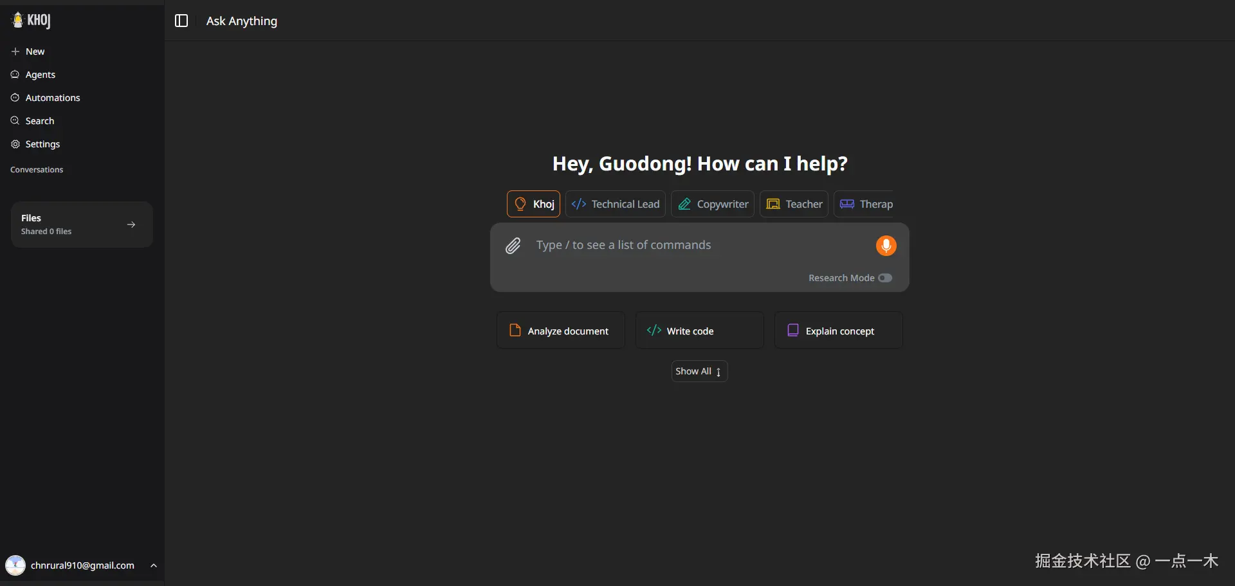Select the Teacher agent

794,204
